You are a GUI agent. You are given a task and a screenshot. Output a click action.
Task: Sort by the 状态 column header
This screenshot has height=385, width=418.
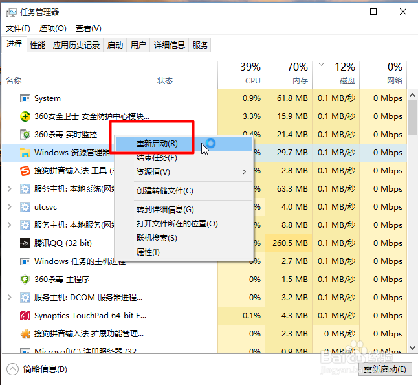coord(186,74)
